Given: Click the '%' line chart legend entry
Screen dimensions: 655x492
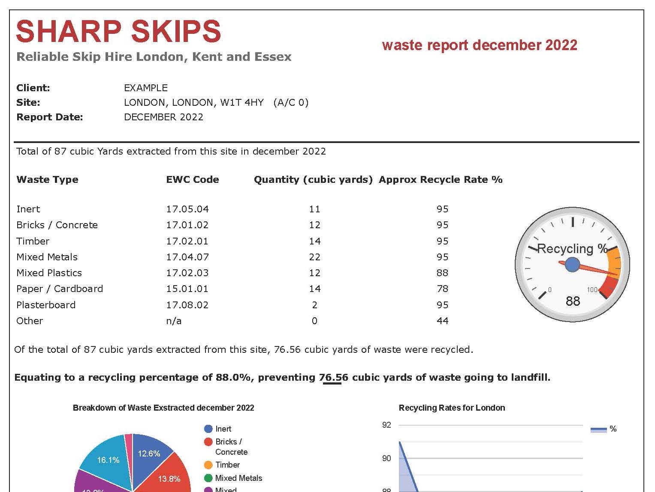Looking at the screenshot, I should pos(604,429).
